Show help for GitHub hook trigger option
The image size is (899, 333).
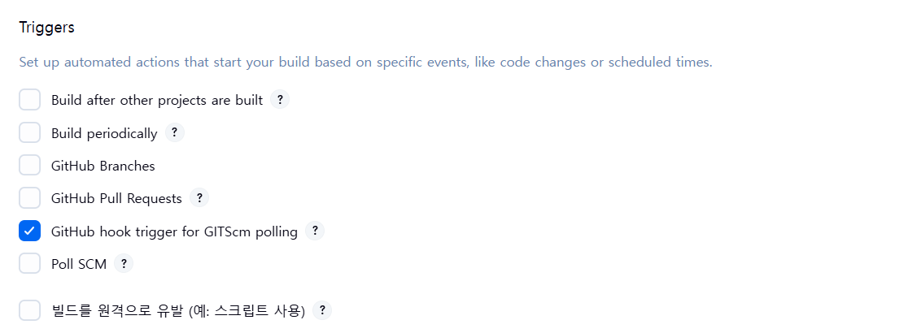[x=315, y=231]
